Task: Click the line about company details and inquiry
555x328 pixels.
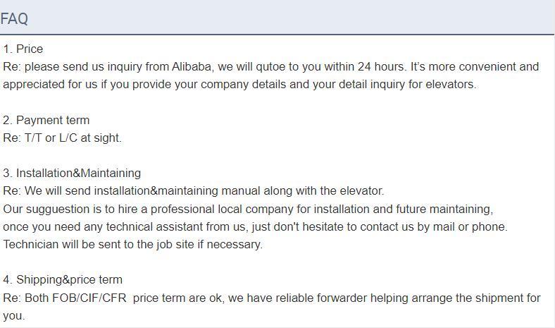Action: coord(239,85)
